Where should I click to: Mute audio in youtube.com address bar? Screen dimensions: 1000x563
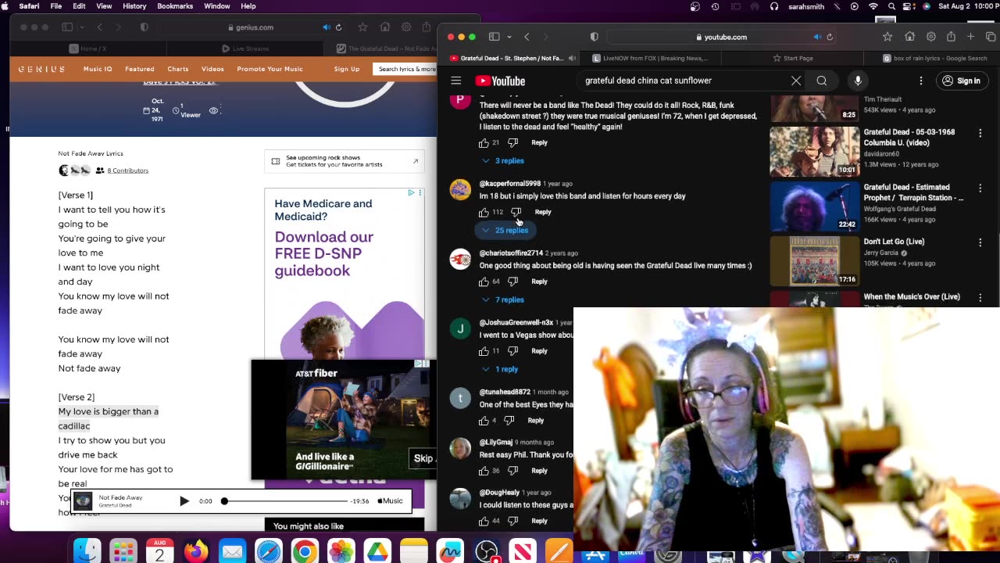coord(817,37)
